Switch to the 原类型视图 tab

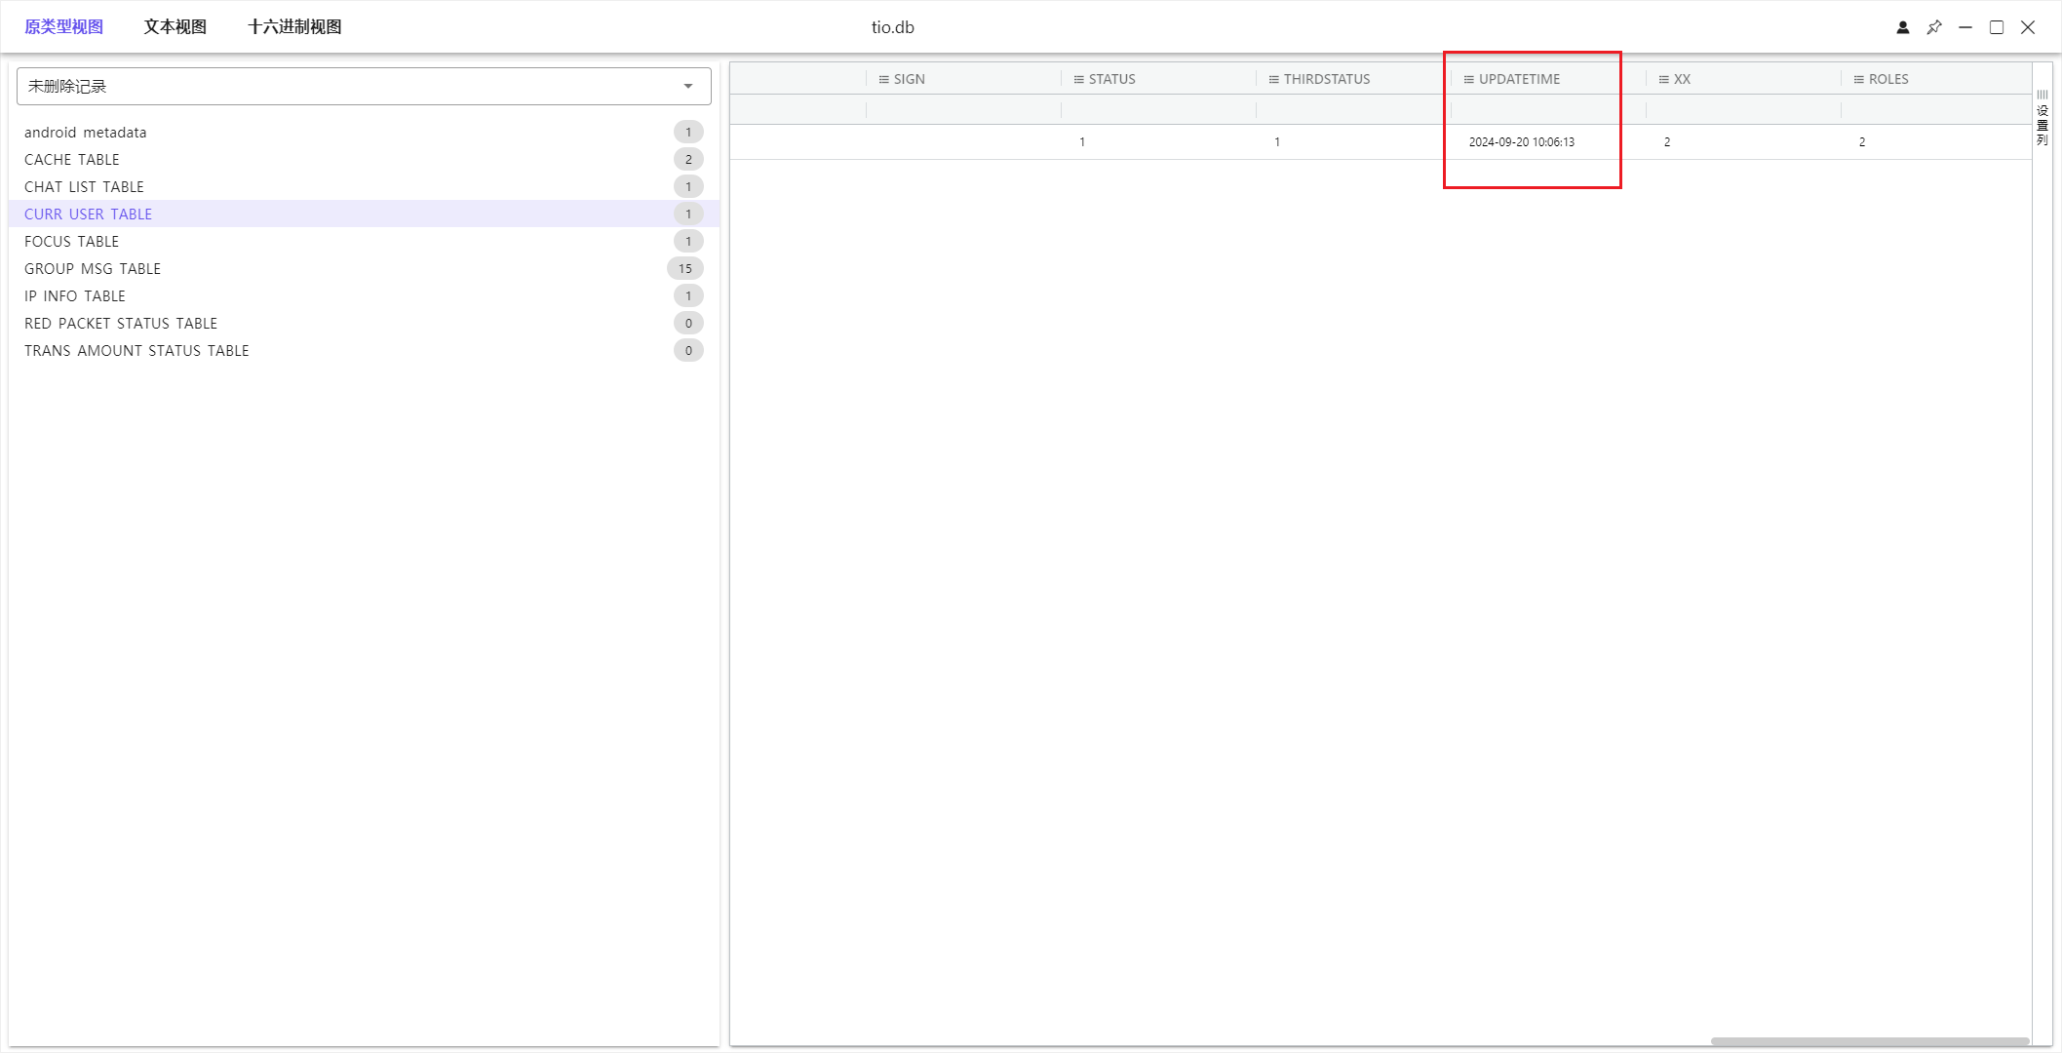[63, 27]
